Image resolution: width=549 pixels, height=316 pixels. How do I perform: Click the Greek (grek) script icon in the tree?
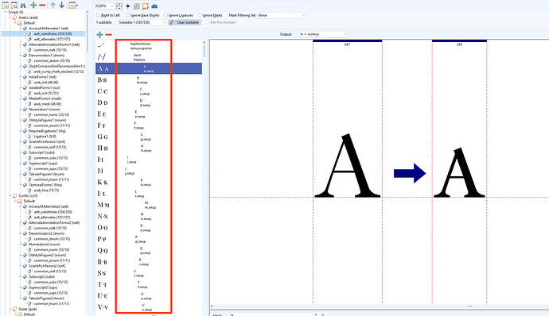tap(14, 309)
